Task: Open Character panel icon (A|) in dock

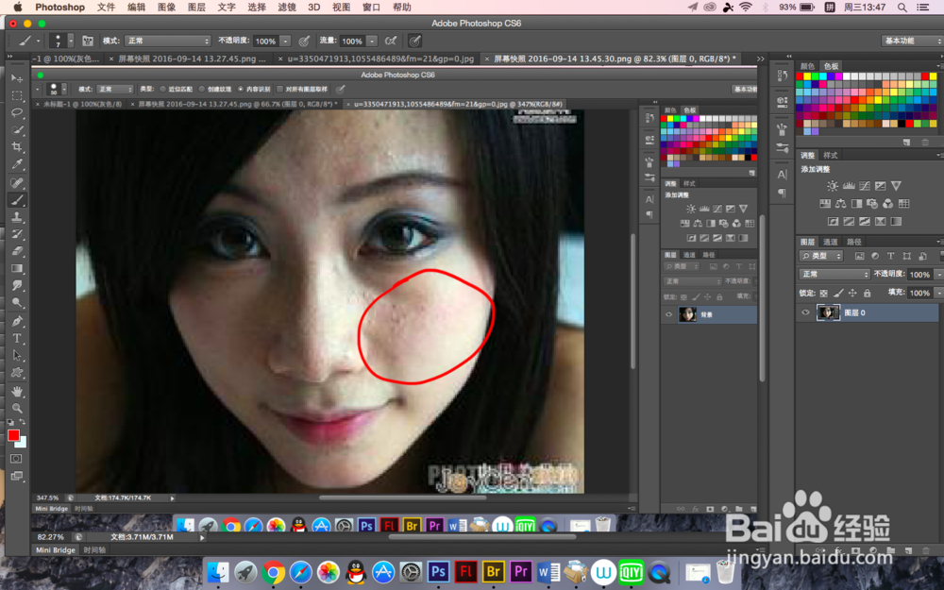Action: 782,175
